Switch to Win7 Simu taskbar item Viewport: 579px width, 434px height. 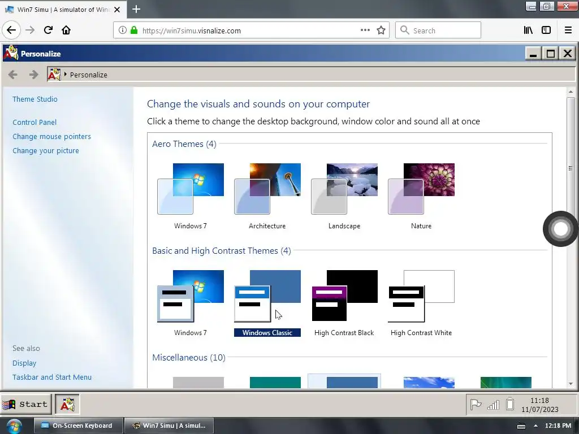tap(168, 426)
